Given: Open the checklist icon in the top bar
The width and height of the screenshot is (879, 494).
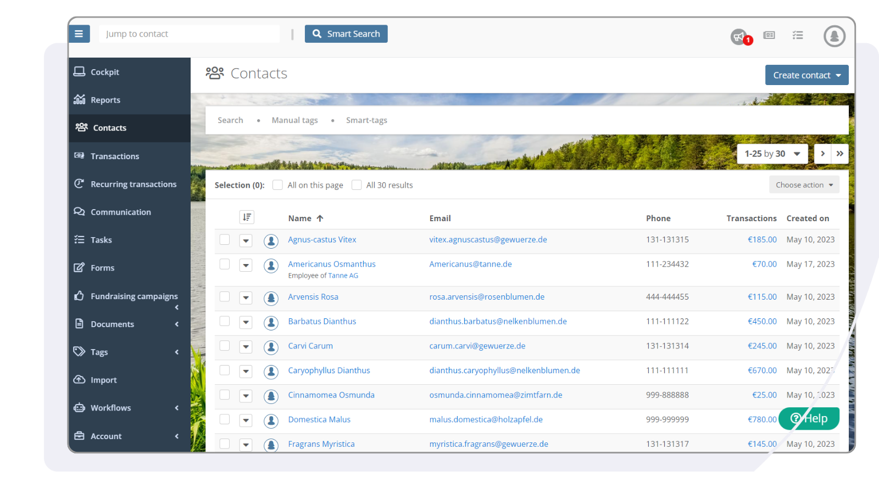Looking at the screenshot, I should coord(798,35).
